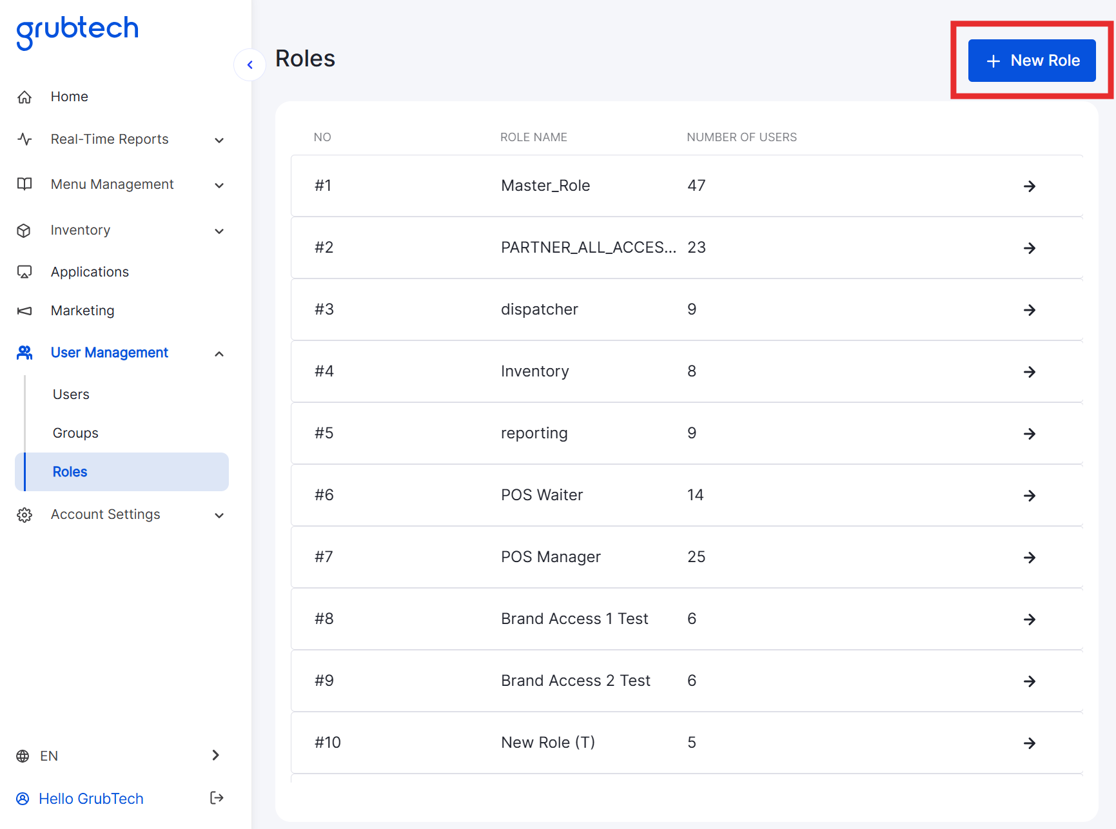Click the grubtech logo
1116x829 pixels.
[77, 32]
